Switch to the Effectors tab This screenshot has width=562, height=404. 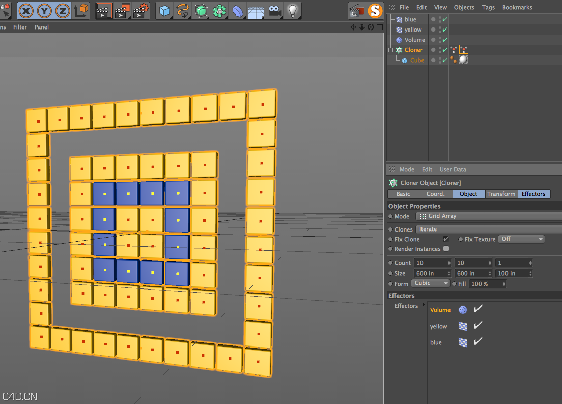click(x=533, y=194)
